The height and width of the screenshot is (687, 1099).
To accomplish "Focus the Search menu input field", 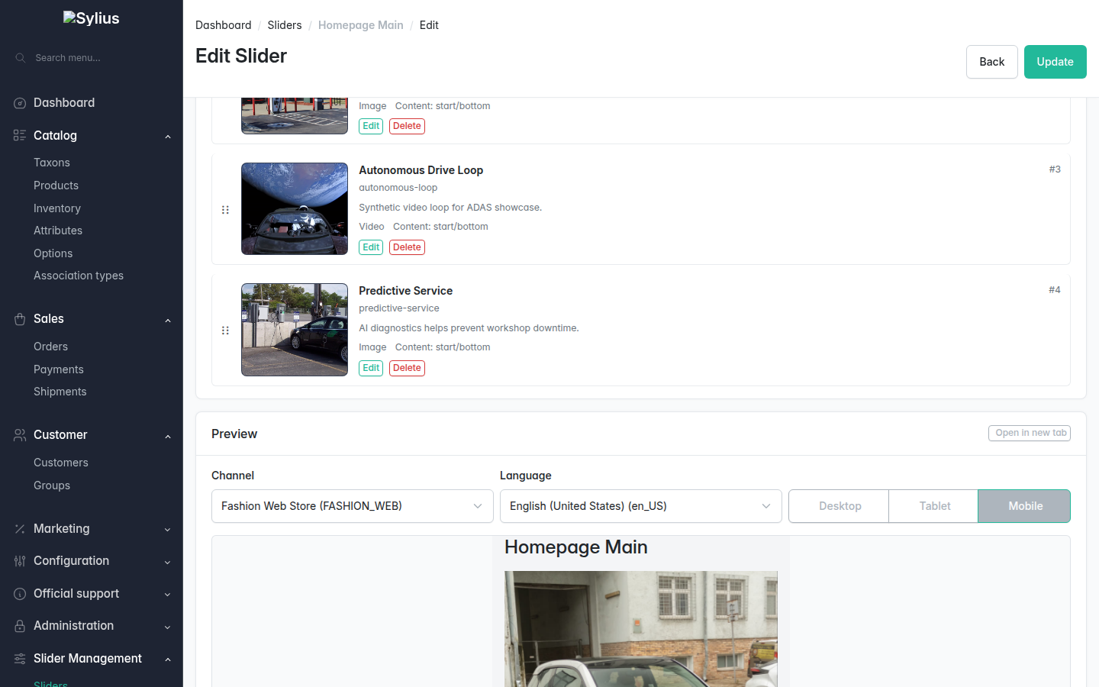I will 92,58.
